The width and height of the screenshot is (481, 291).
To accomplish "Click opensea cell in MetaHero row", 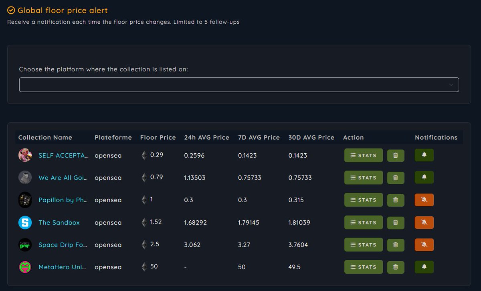I will pyautogui.click(x=108, y=267).
